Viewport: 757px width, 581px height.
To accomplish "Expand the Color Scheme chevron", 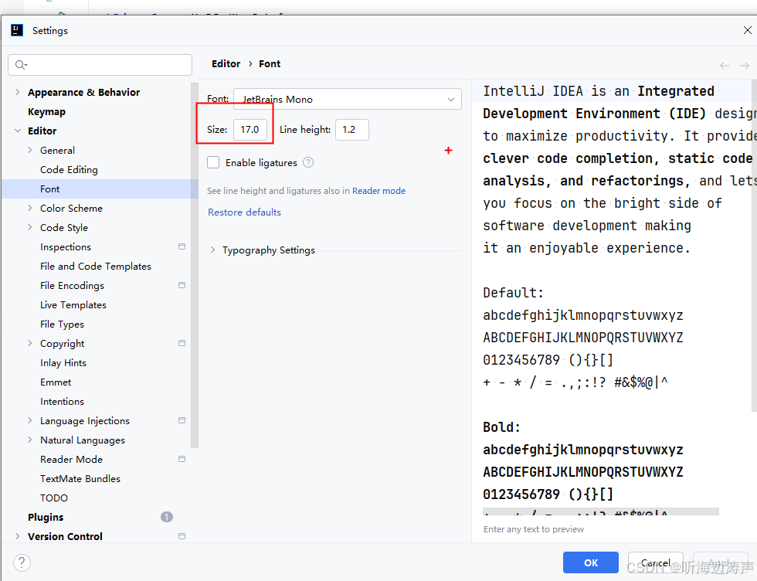I will click(x=30, y=208).
